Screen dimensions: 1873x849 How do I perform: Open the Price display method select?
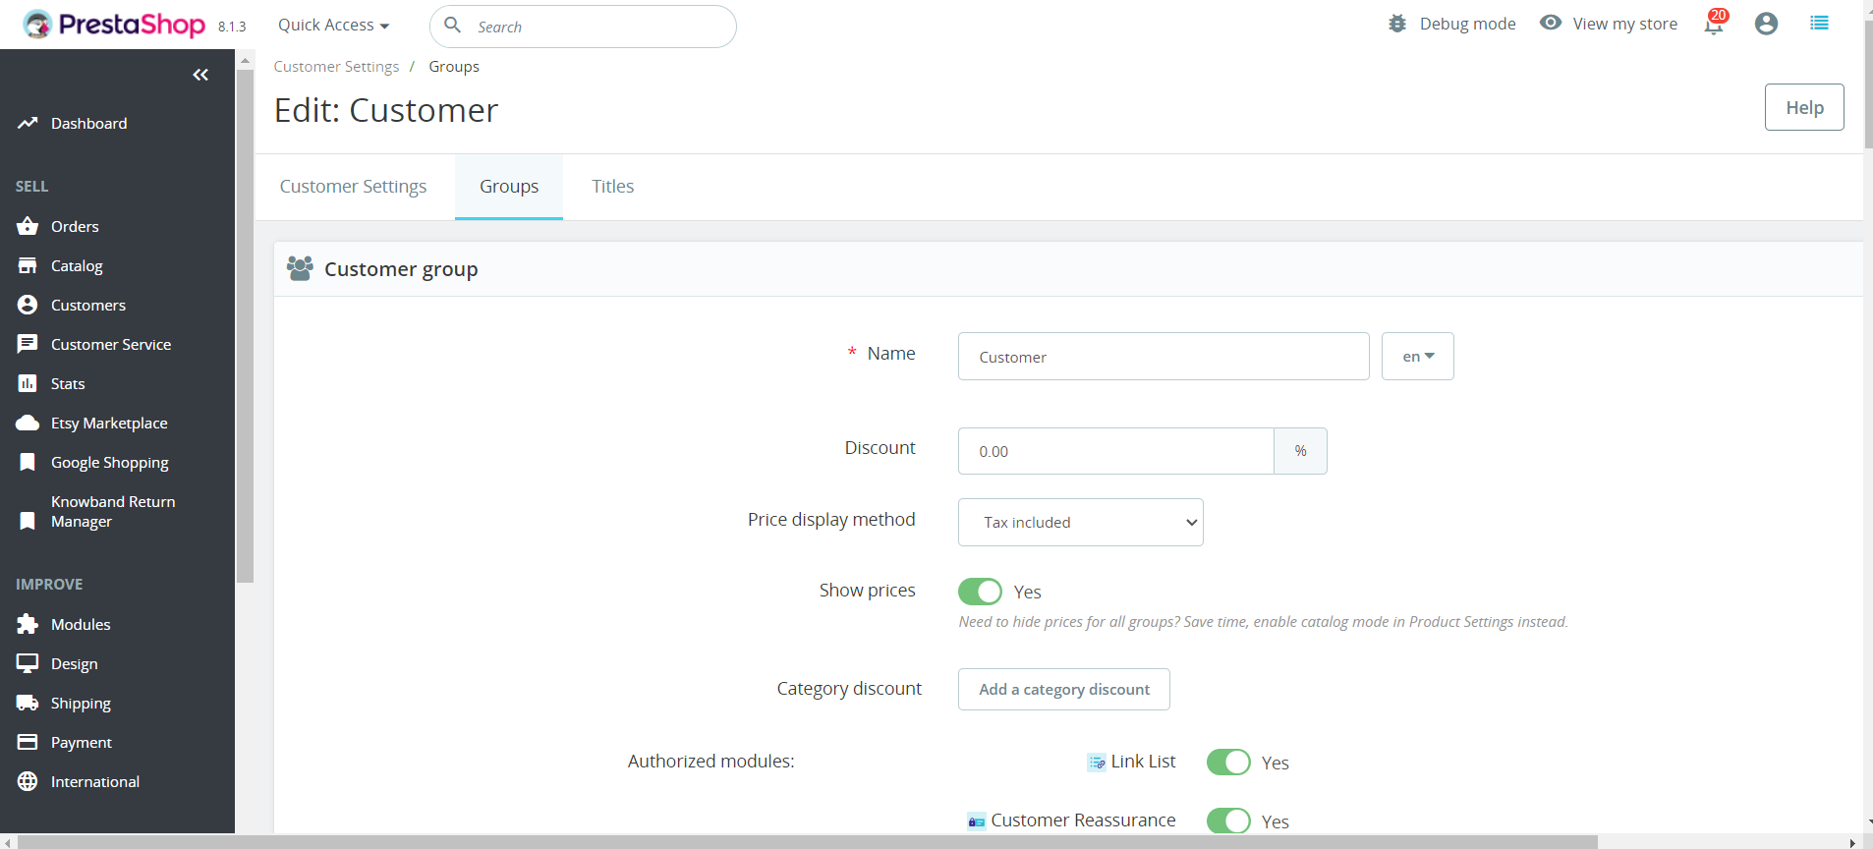(1080, 522)
